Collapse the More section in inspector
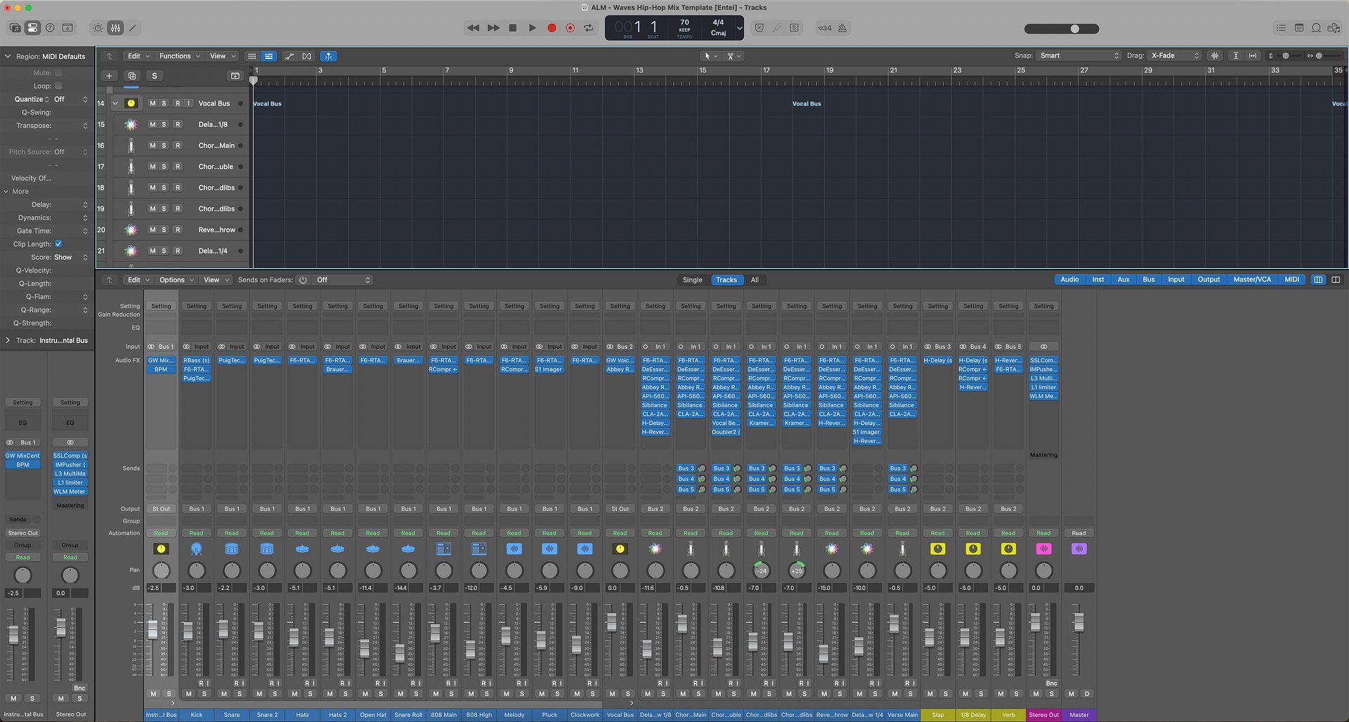This screenshot has height=722, width=1349. [7, 191]
